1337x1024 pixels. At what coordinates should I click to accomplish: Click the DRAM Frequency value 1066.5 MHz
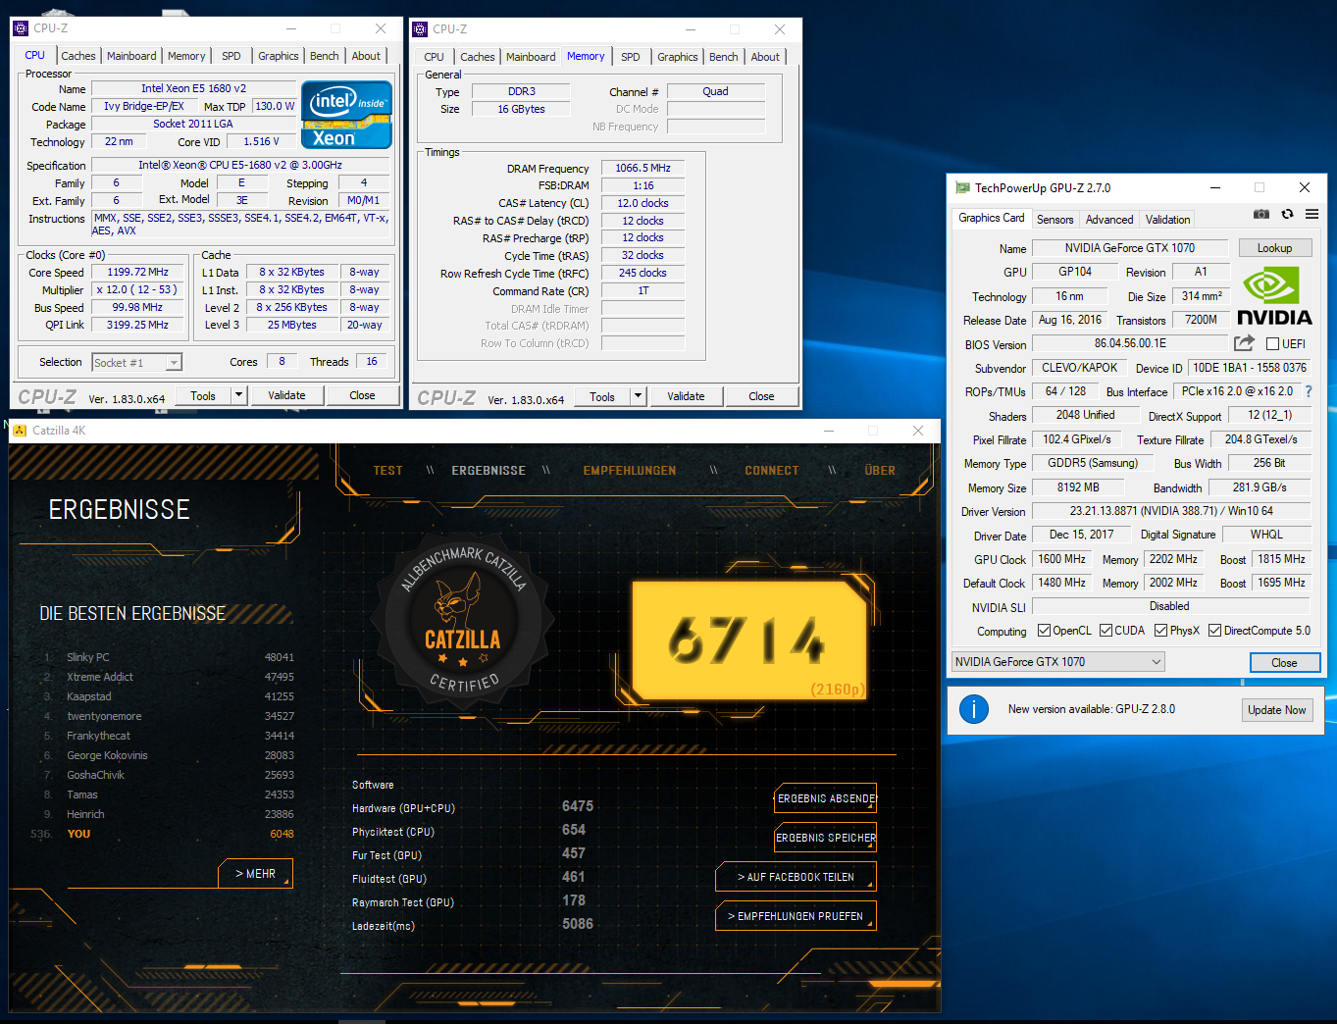coord(643,168)
